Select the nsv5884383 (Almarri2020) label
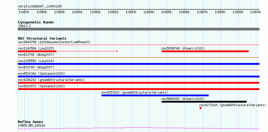Viewport: 268px width, 132px height. [x=183, y=99]
